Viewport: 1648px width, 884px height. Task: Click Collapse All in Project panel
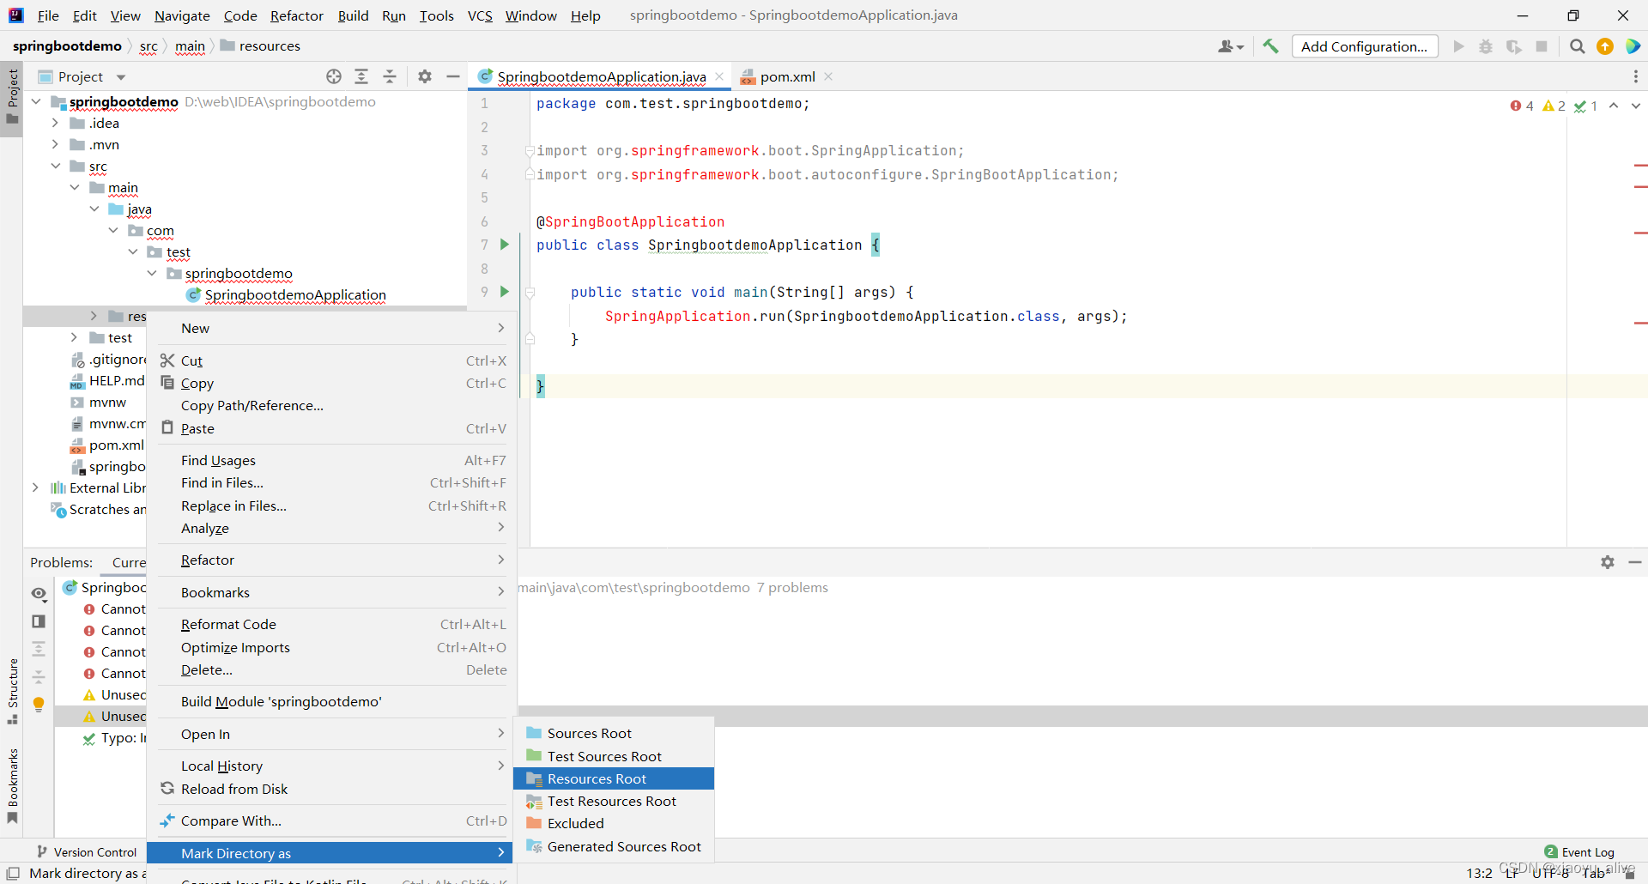390,76
